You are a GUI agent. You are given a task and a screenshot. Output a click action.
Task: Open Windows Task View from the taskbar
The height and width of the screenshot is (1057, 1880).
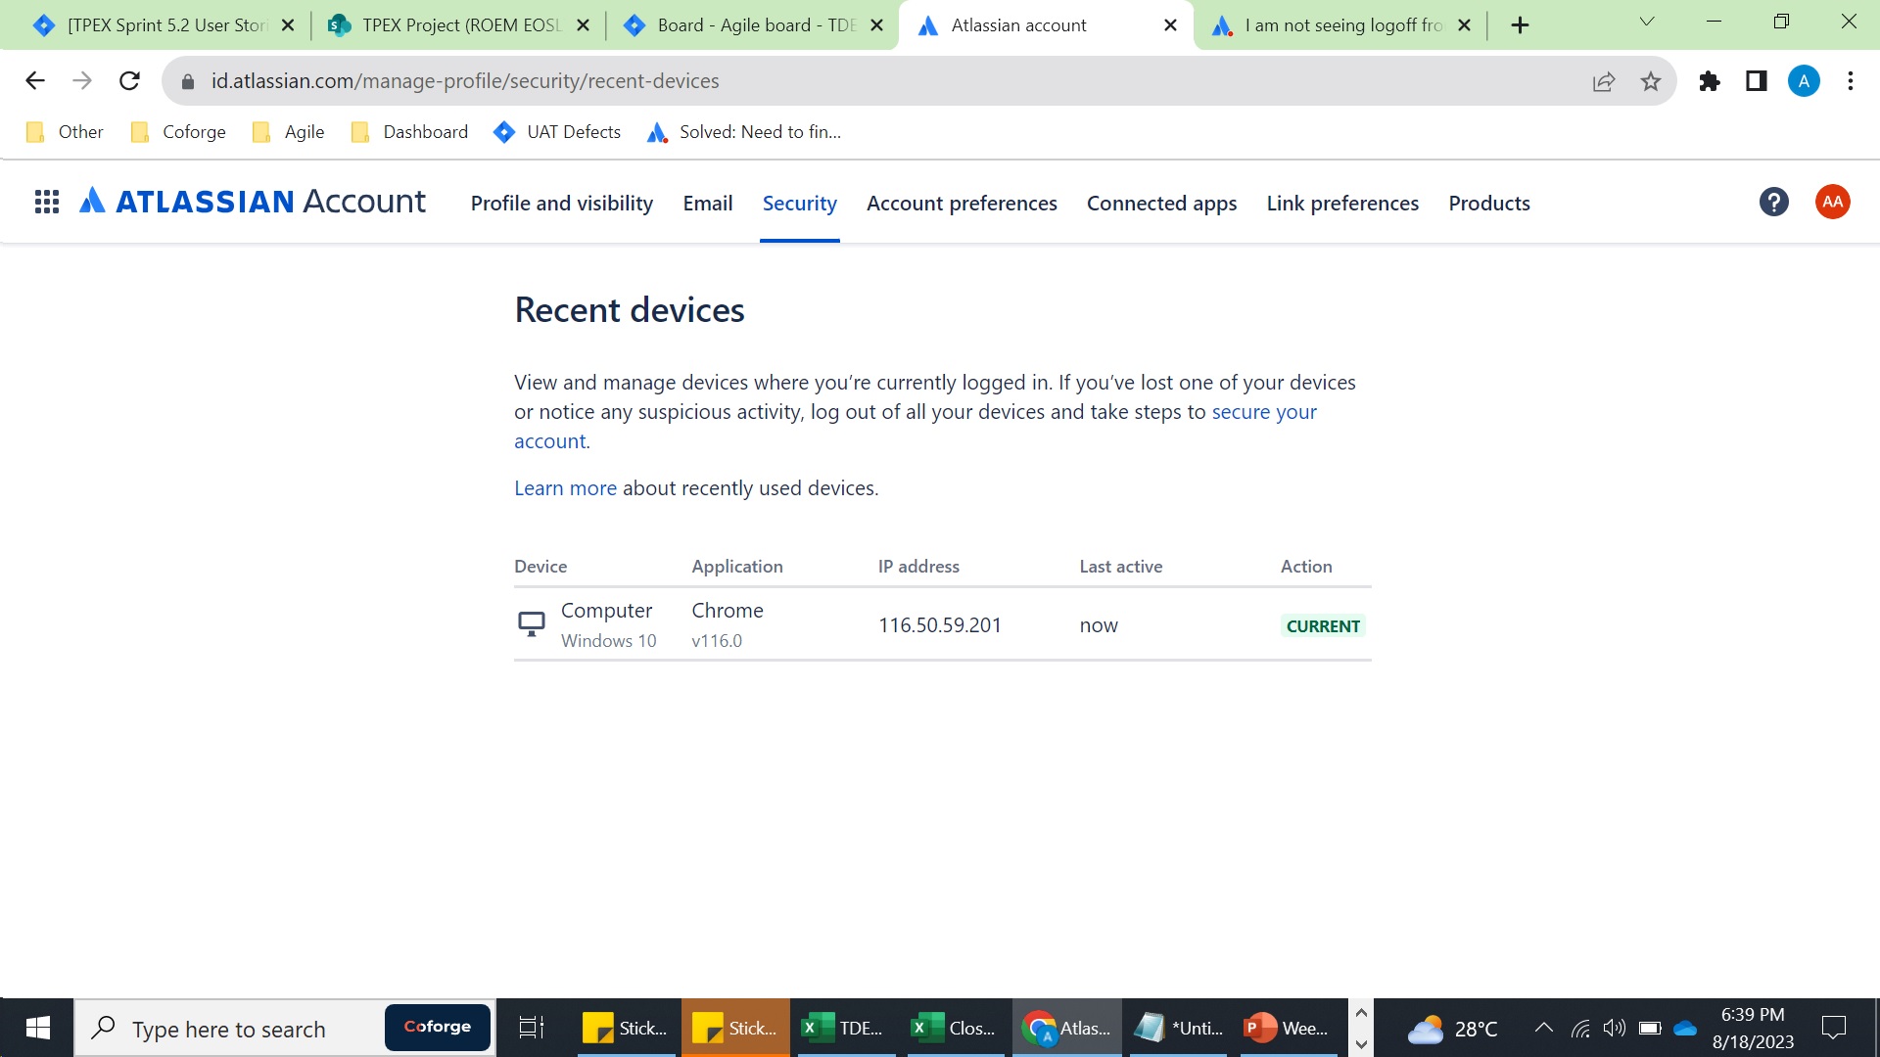[531, 1028]
